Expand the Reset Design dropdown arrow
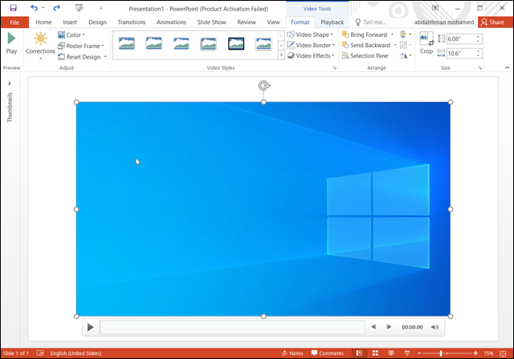This screenshot has height=359, width=514. coord(105,57)
